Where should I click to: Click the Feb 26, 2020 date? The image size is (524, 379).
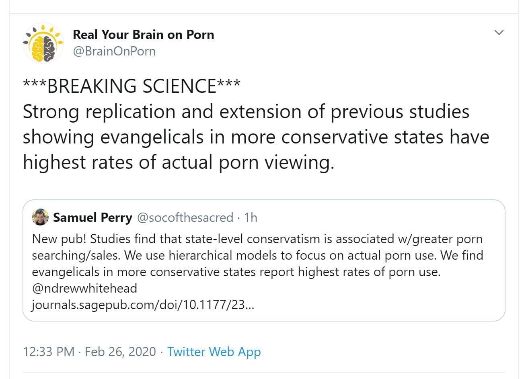120,352
